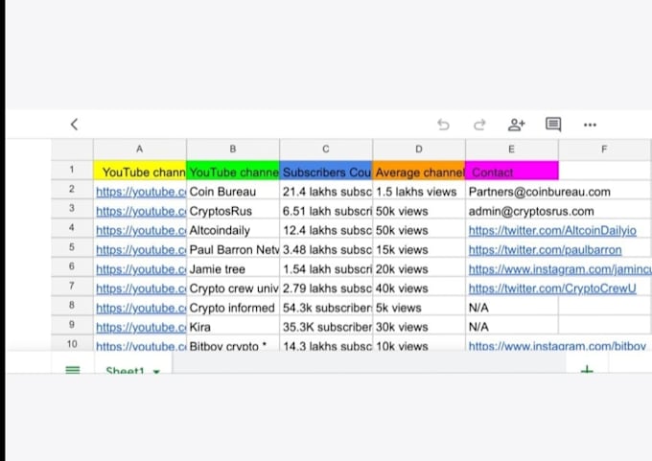652x461 pixels.
Task: Undo the last edit
Action: pos(443,125)
